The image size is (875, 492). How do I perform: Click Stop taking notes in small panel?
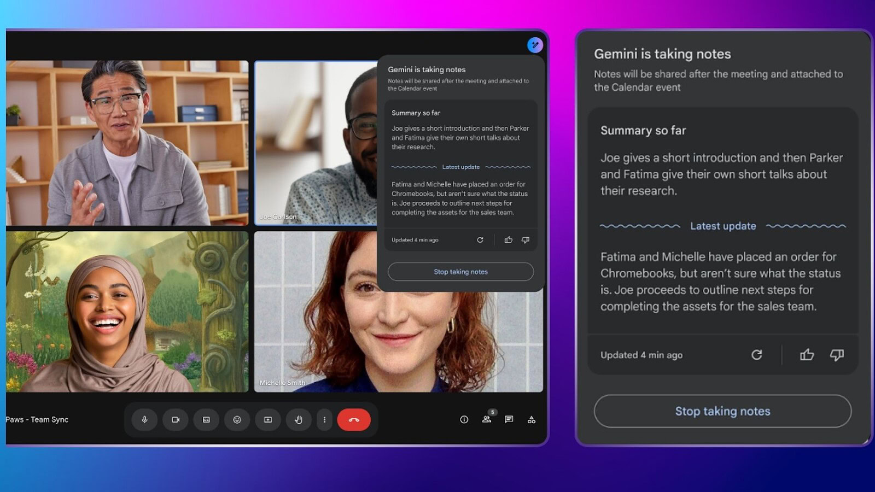[460, 272]
